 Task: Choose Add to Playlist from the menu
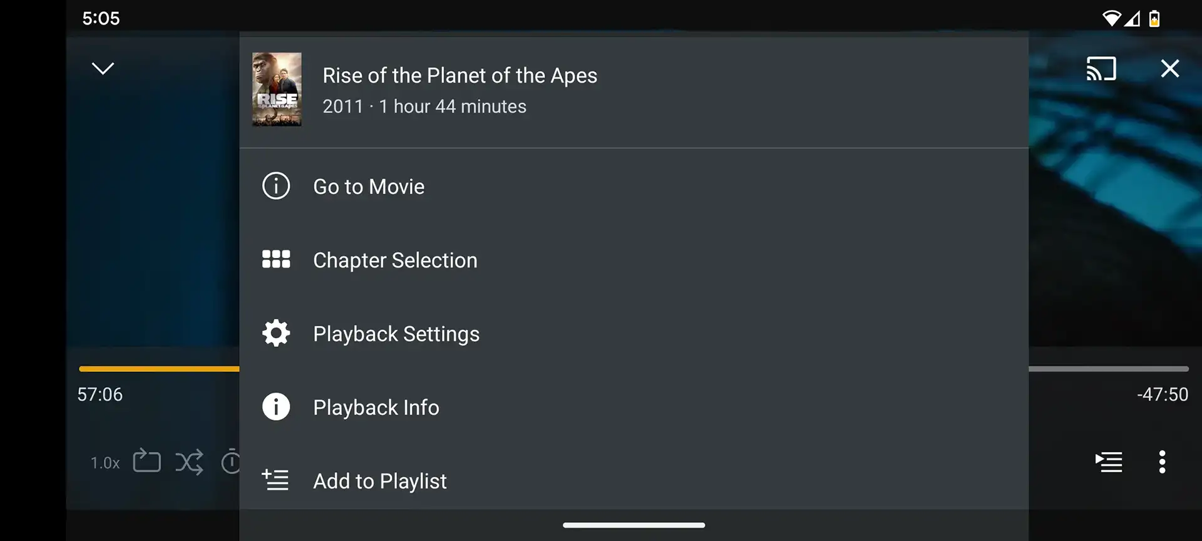[x=380, y=480]
